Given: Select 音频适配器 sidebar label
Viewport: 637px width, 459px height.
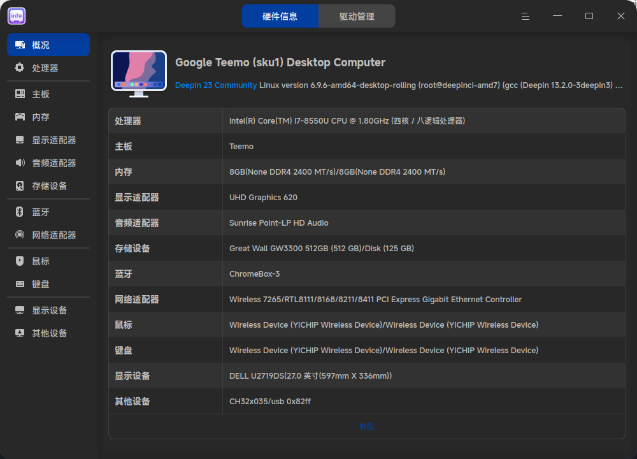Looking at the screenshot, I should [54, 163].
